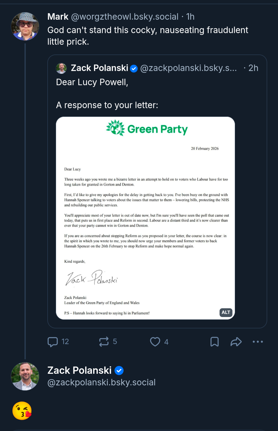The height and width of the screenshot is (431, 278).
Task: Click the kissing face emoji reply
Action: [22, 411]
